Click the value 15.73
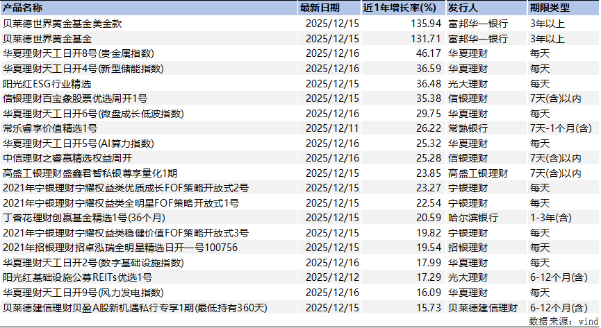 (429, 308)
